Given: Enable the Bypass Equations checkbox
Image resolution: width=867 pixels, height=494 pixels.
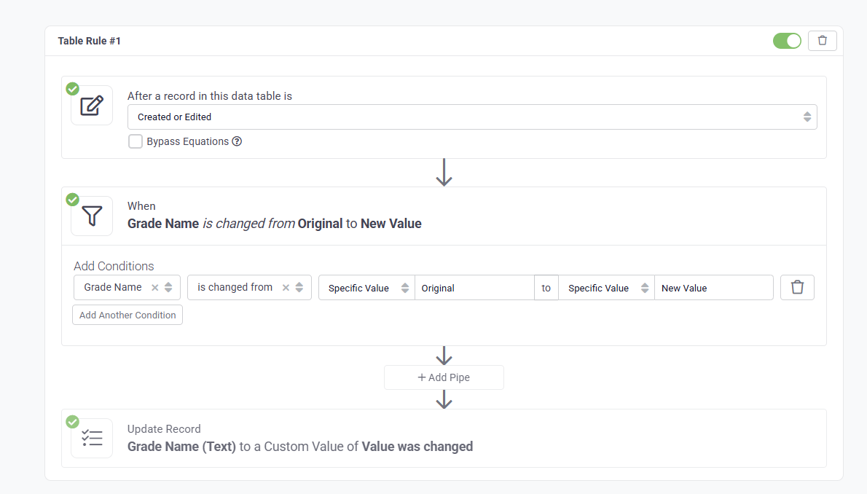Looking at the screenshot, I should click(x=136, y=141).
